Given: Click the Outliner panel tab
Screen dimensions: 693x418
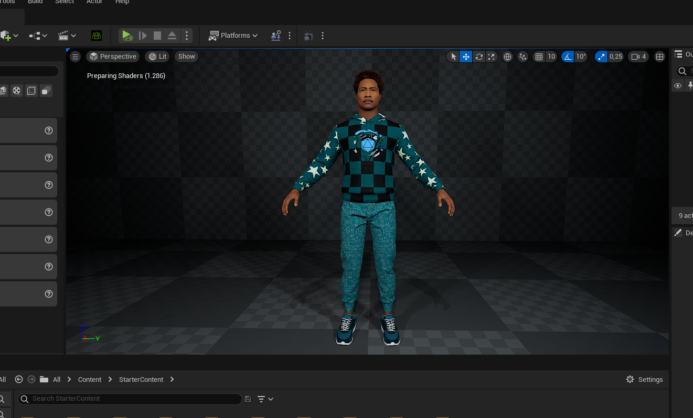Looking at the screenshot, I should [x=684, y=54].
